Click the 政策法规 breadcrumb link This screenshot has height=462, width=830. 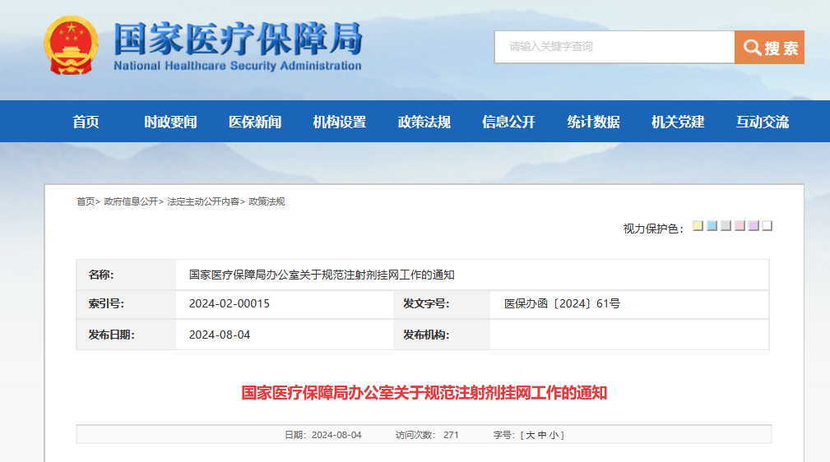tap(267, 201)
